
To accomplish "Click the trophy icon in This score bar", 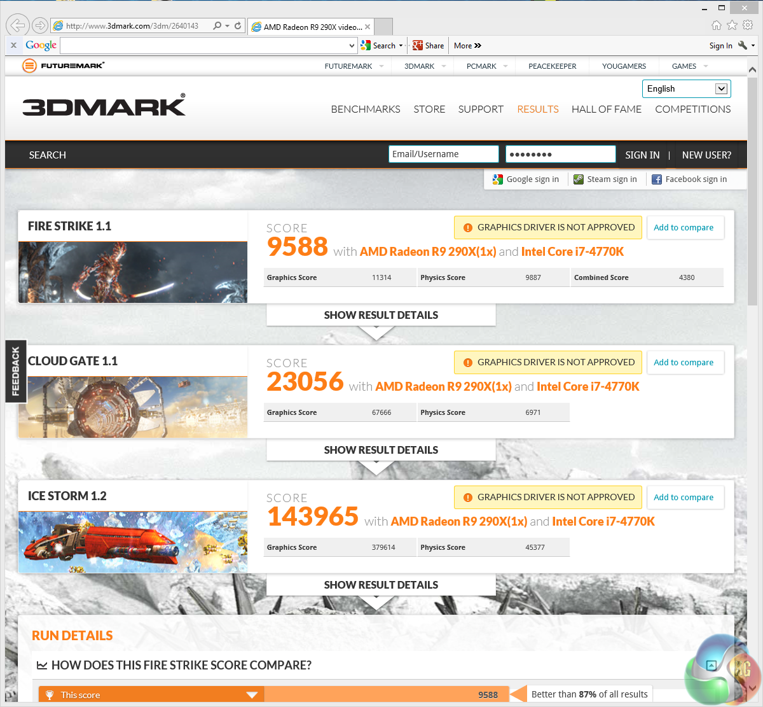I will click(x=50, y=695).
